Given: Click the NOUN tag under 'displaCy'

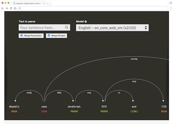Looking at the screenshot, I should (x=14, y=111).
